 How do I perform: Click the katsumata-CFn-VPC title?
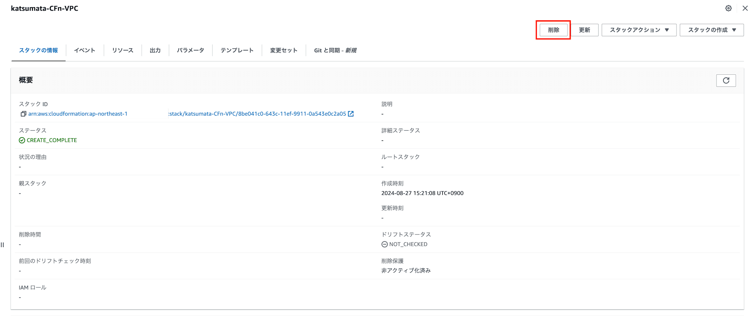(x=45, y=8)
